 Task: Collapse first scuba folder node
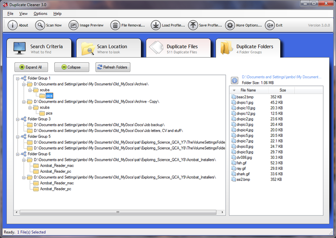tap(30, 90)
